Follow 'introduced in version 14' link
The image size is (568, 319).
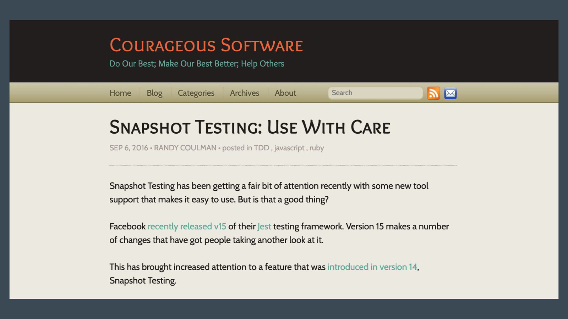tap(372, 267)
